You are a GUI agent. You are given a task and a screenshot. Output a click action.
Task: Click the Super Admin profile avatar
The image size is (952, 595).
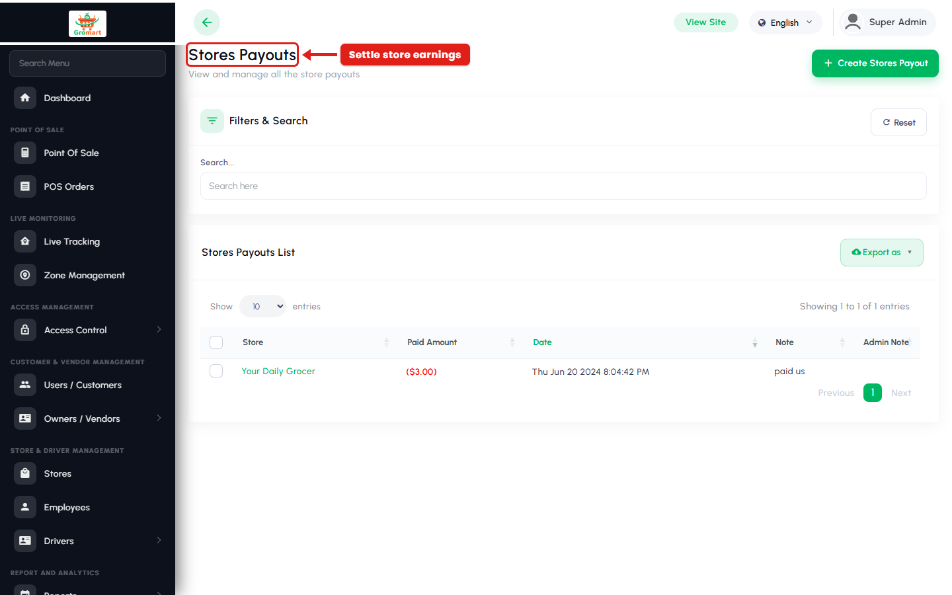click(x=853, y=22)
